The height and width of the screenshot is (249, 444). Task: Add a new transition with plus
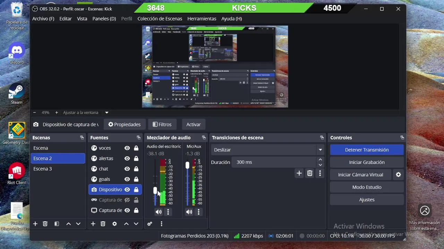299,173
